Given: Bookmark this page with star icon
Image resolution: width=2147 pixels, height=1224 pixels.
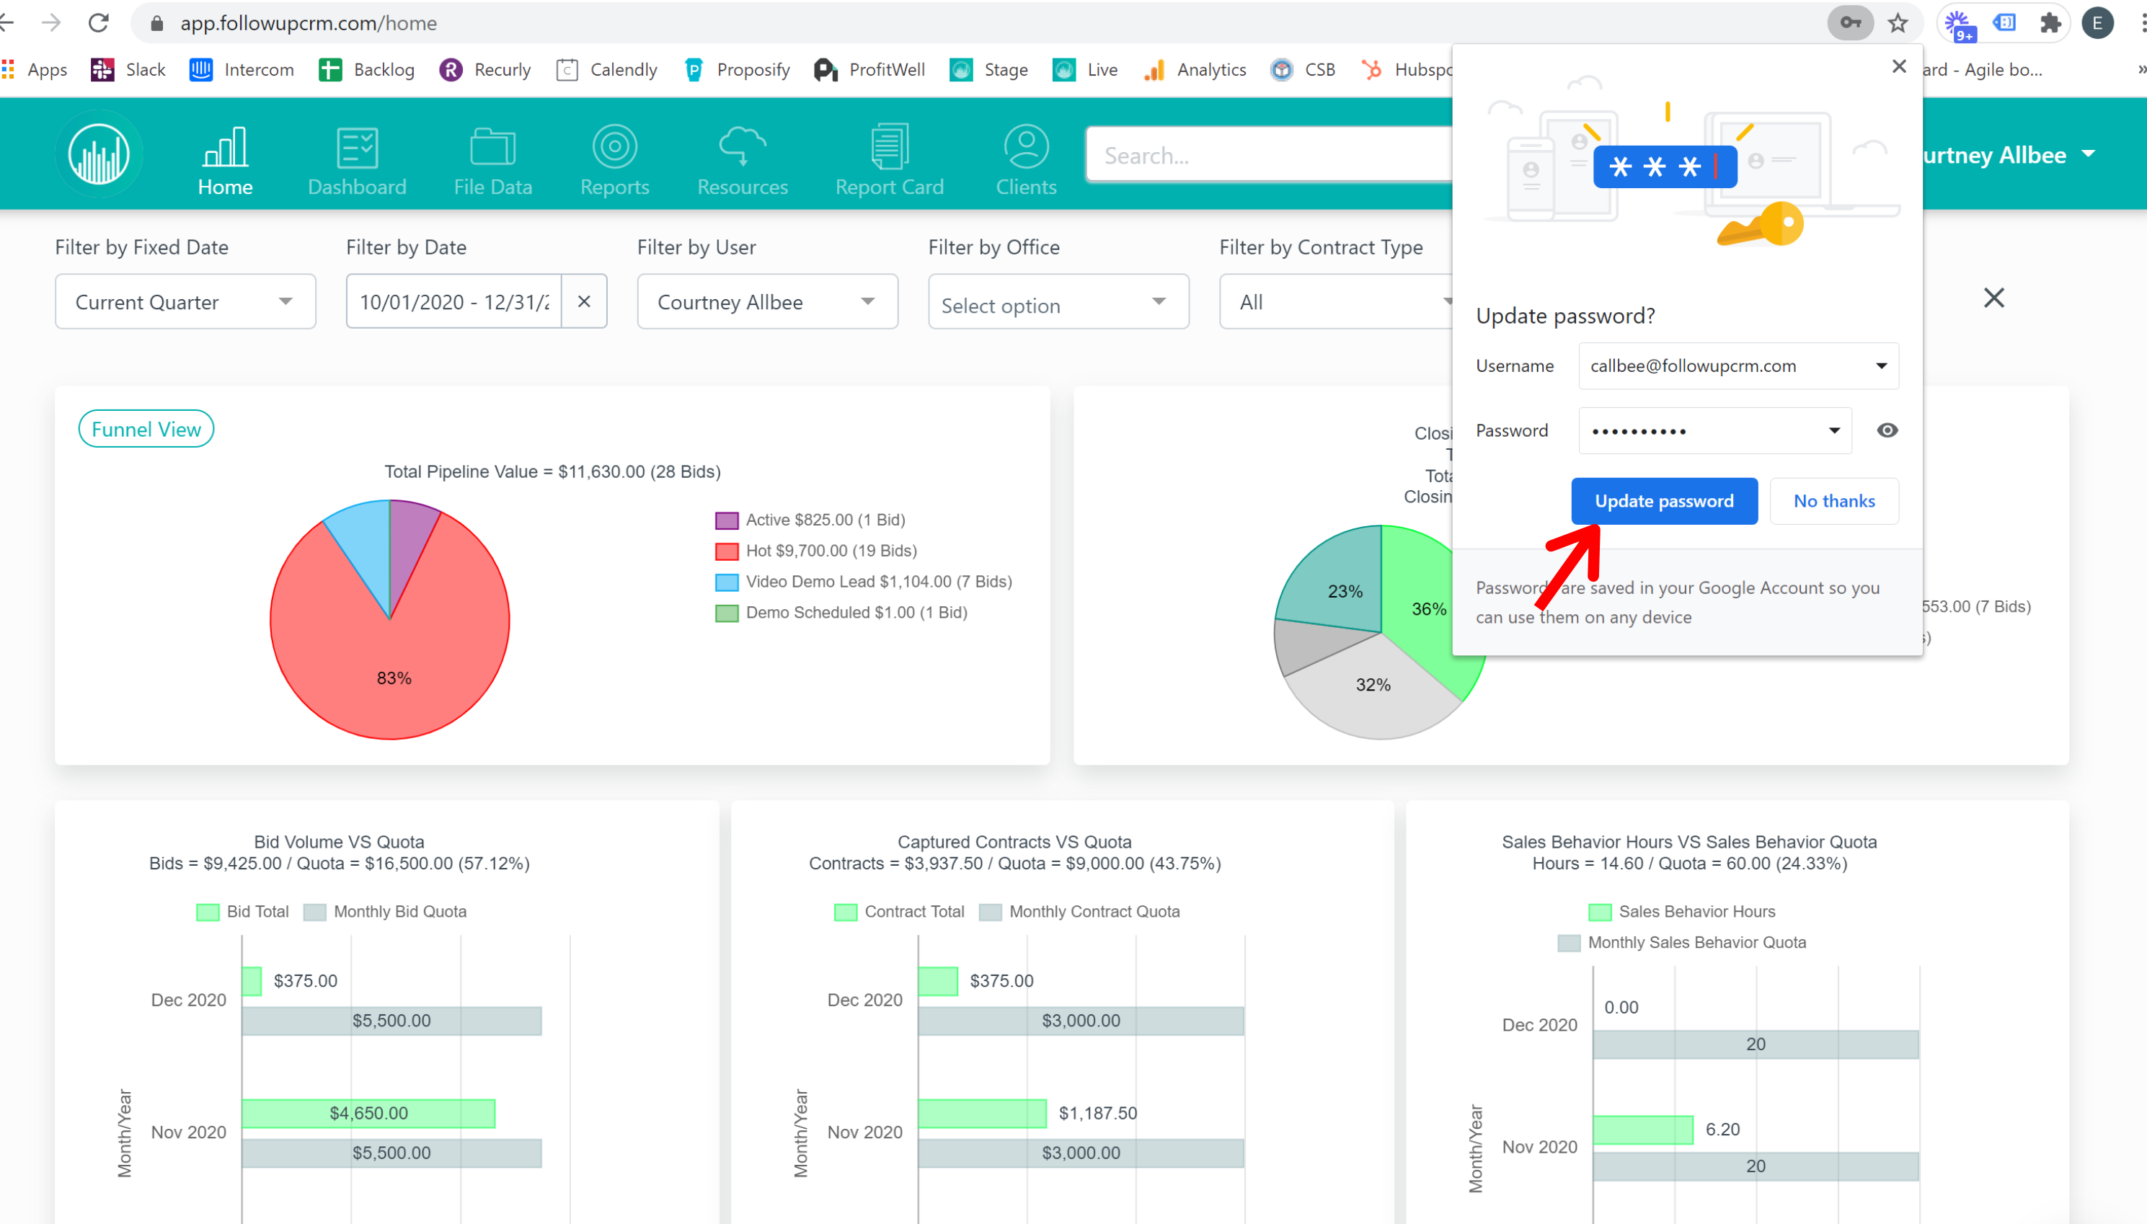Looking at the screenshot, I should [x=1898, y=22].
